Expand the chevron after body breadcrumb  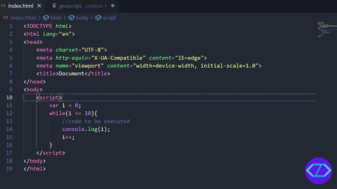pos(92,18)
